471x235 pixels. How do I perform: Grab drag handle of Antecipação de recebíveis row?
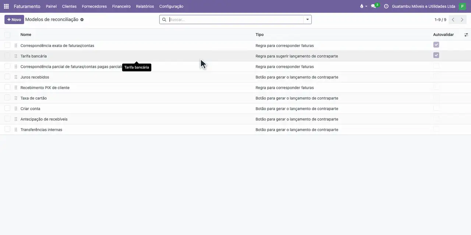[16, 119]
